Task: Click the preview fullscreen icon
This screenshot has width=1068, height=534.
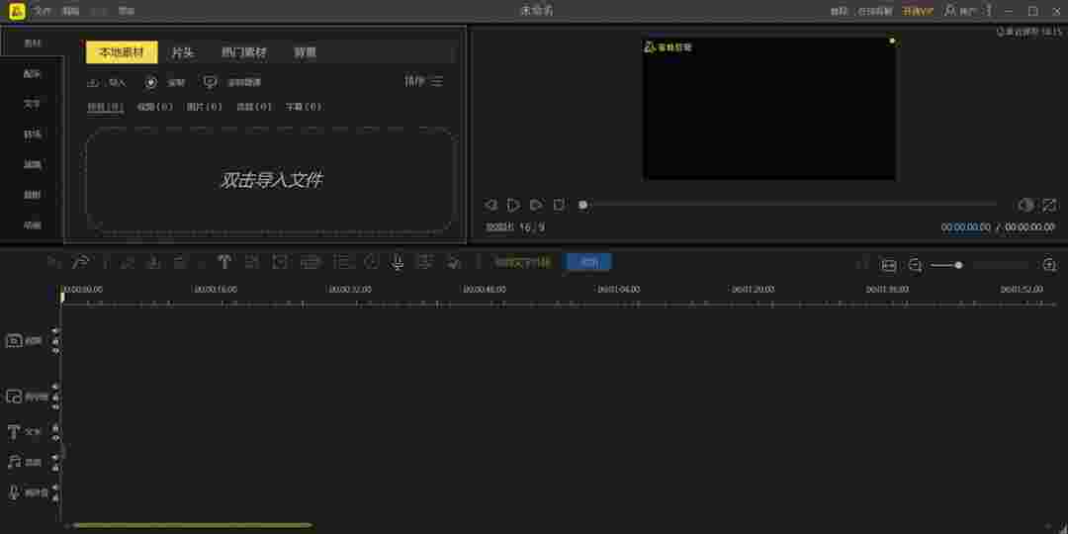Action: pyautogui.click(x=1049, y=205)
